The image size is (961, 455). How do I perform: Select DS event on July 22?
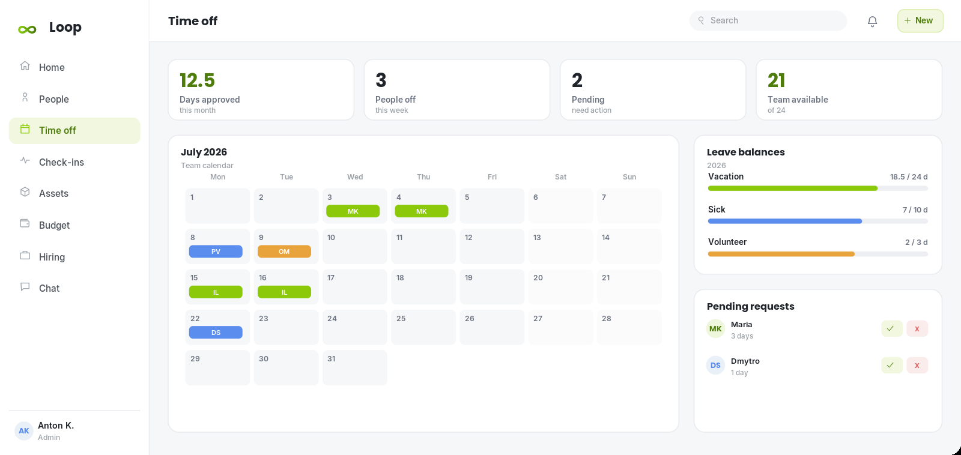pyautogui.click(x=216, y=333)
